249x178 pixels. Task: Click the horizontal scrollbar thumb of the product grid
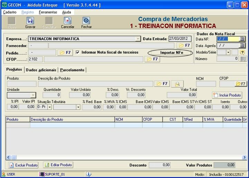[x=14, y=157]
